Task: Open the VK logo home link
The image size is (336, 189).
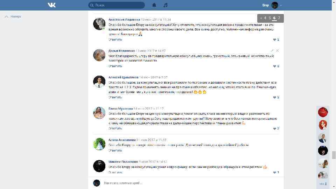Action: click(x=52, y=5)
